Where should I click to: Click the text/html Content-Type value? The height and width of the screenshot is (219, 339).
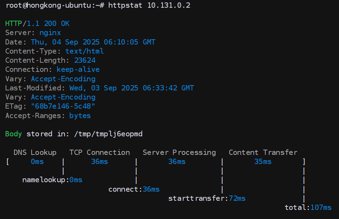[85, 51]
